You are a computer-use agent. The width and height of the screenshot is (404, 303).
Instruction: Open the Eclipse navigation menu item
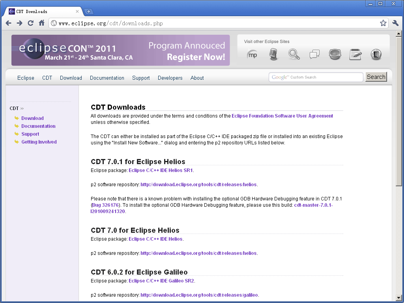click(x=26, y=78)
